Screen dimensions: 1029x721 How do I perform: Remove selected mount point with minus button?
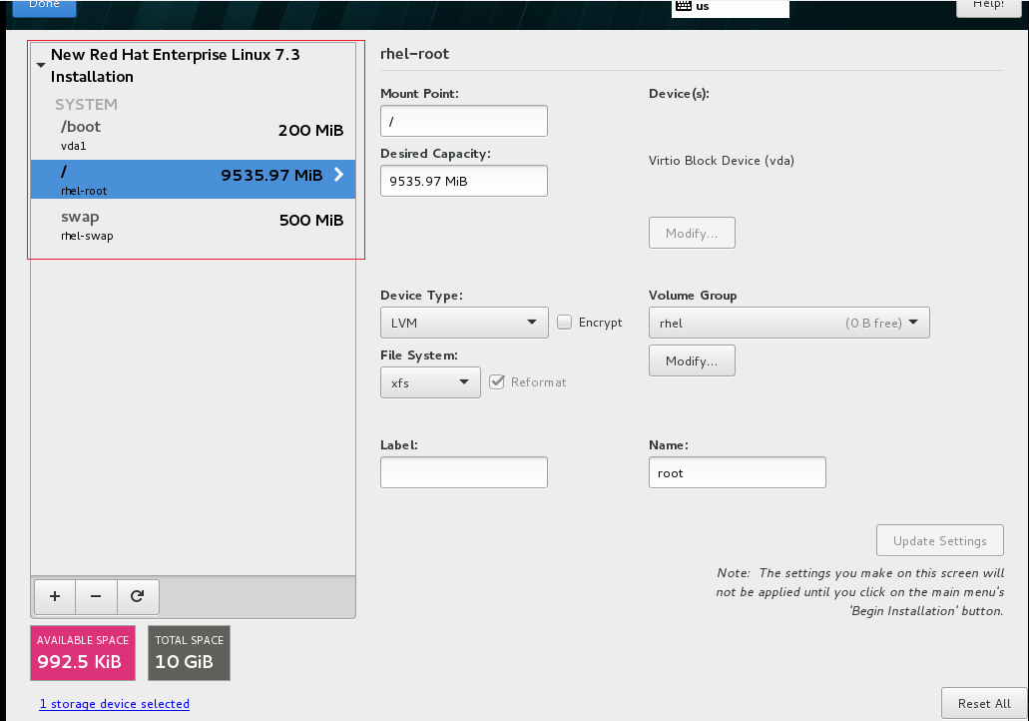tap(96, 596)
